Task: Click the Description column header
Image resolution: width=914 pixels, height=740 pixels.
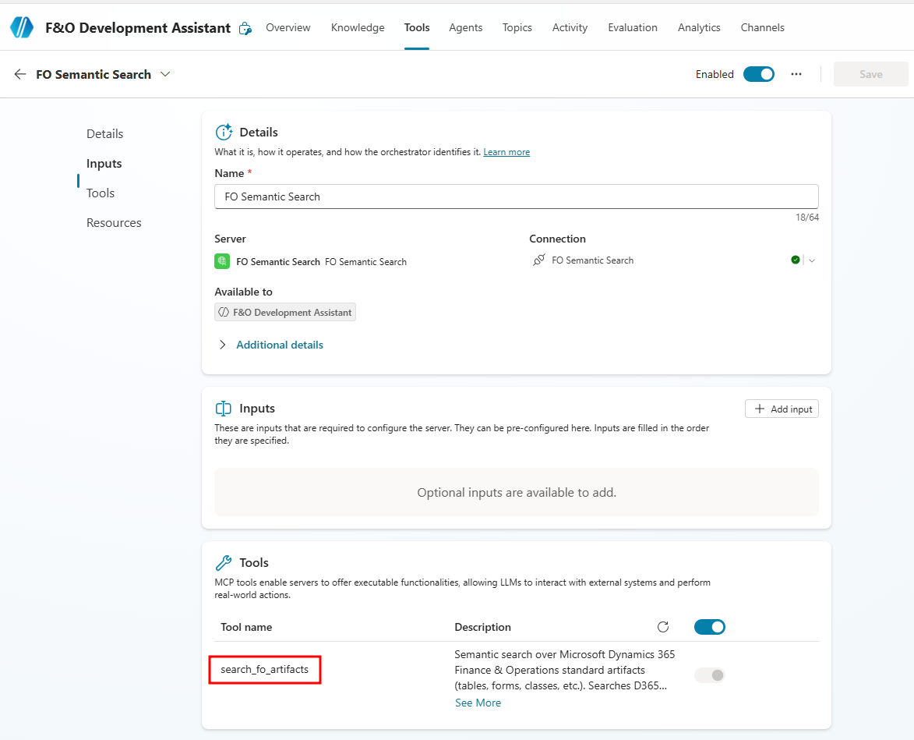Action: click(x=482, y=627)
